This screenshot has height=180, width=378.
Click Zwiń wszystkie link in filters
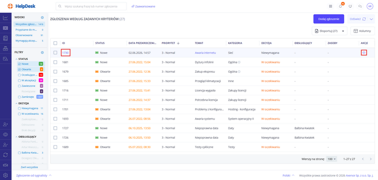click(29, 167)
